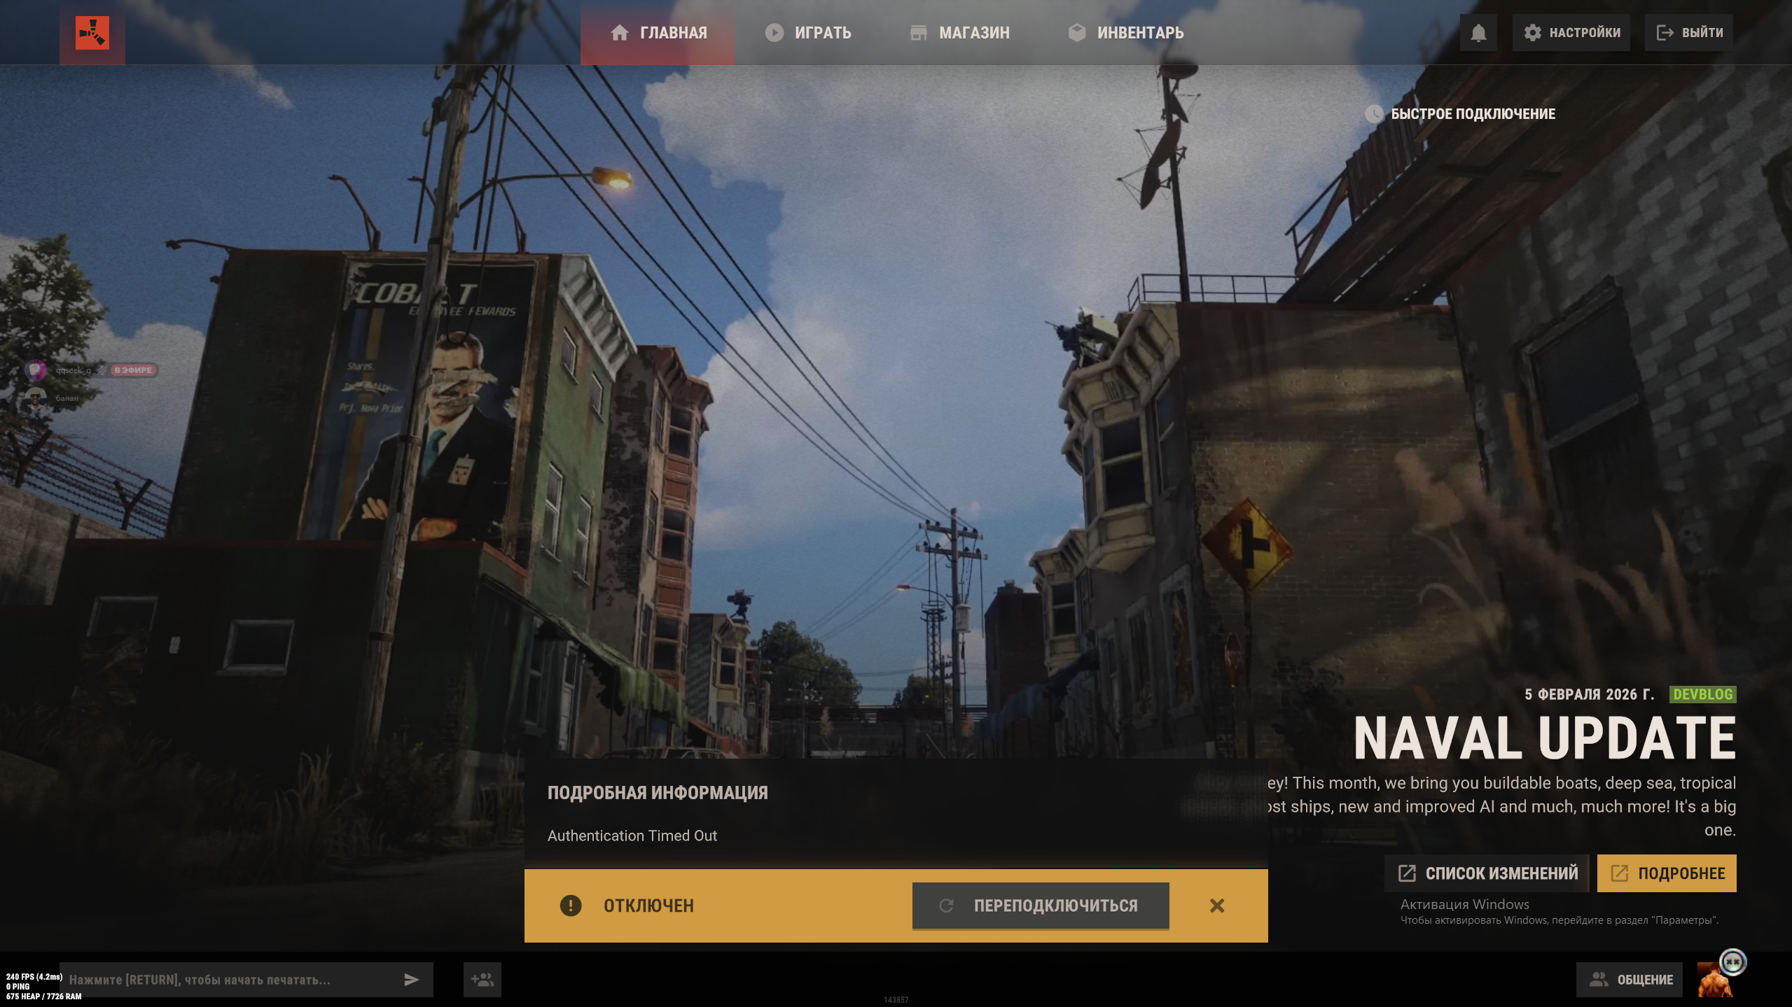Open the ОБЩЕНИЕ social panel
Image resolution: width=1792 pixels, height=1007 pixels.
click(1630, 980)
